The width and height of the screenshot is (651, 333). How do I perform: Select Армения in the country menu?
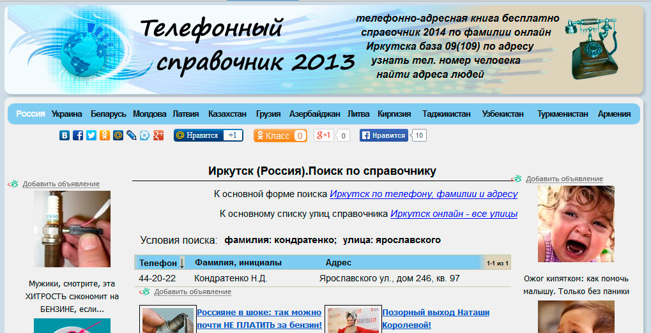pyautogui.click(x=614, y=114)
